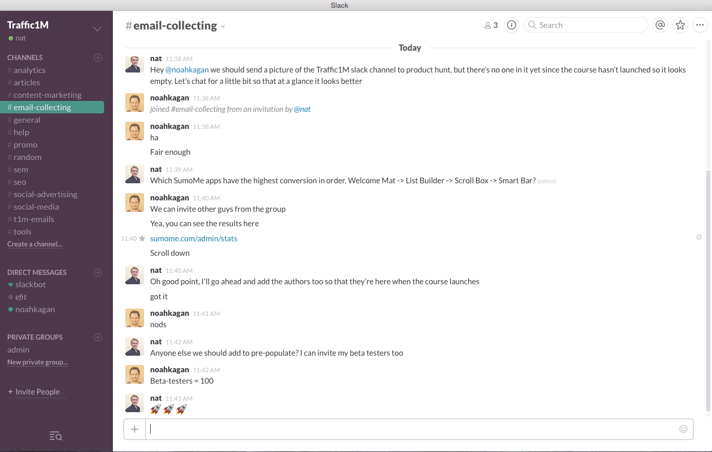Viewport: 712px width, 452px height.
Task: Open the quick switcher icon at sidebar bottom
Action: pyautogui.click(x=56, y=436)
